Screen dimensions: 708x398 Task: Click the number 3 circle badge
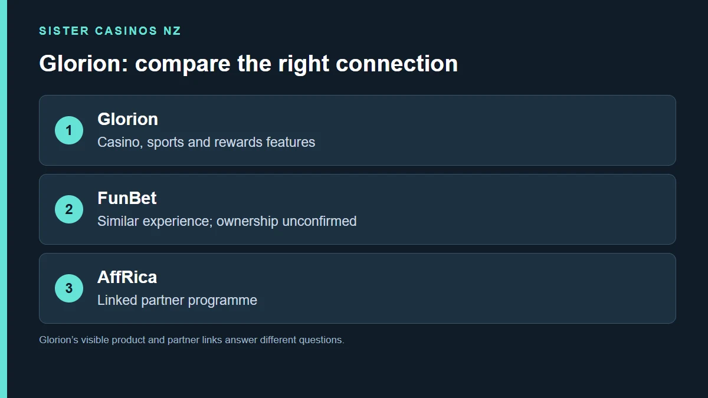(x=69, y=288)
